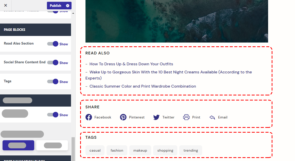Open Pinterest share text link
Screen dimensions: 295x161
(137, 117)
